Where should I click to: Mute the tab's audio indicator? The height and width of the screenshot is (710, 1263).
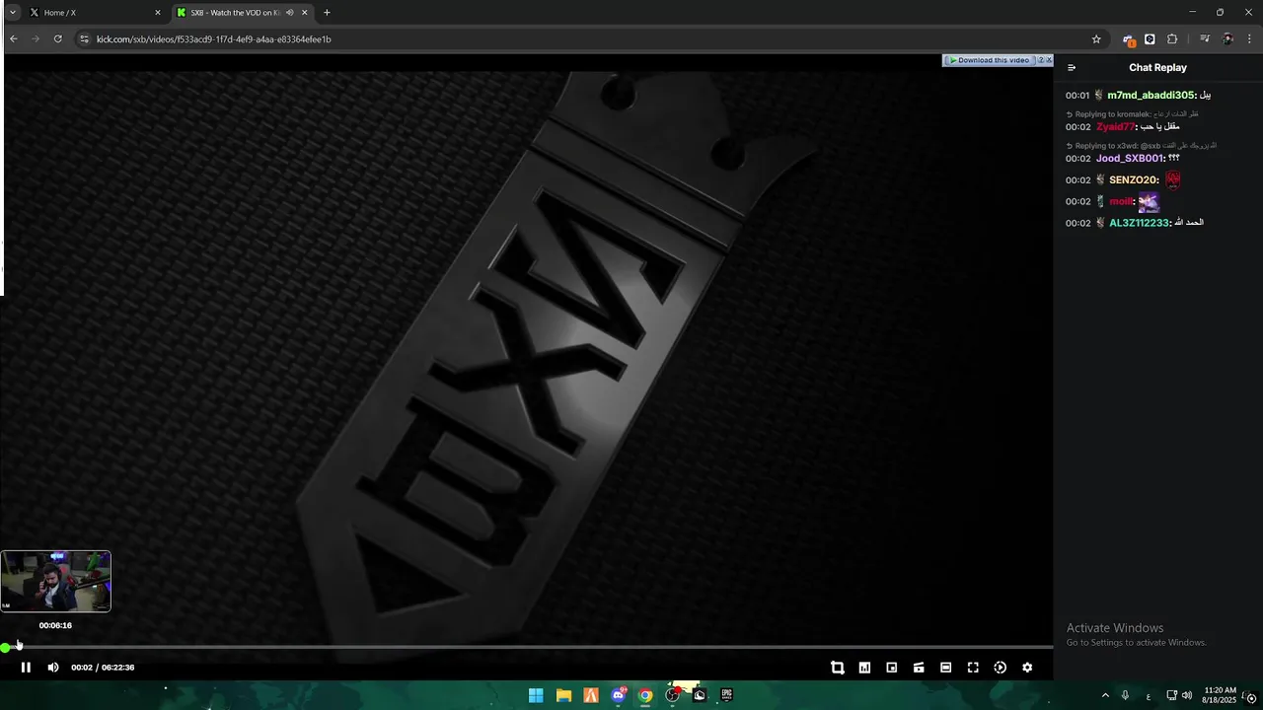click(x=289, y=13)
